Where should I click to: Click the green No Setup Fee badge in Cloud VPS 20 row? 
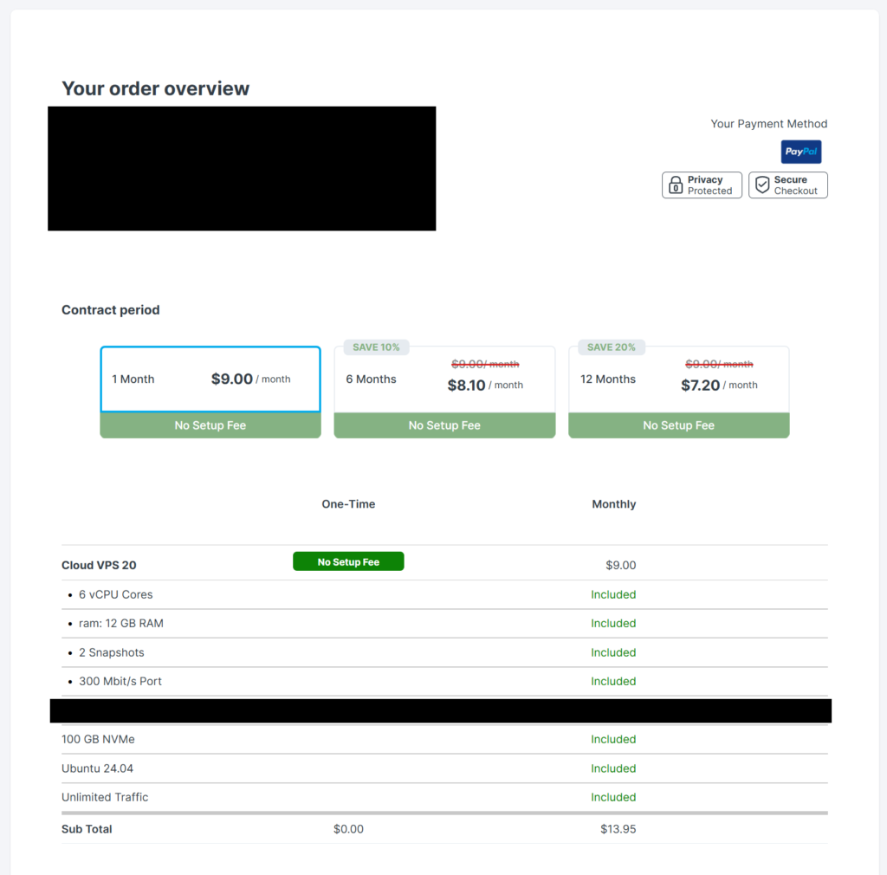coord(348,561)
